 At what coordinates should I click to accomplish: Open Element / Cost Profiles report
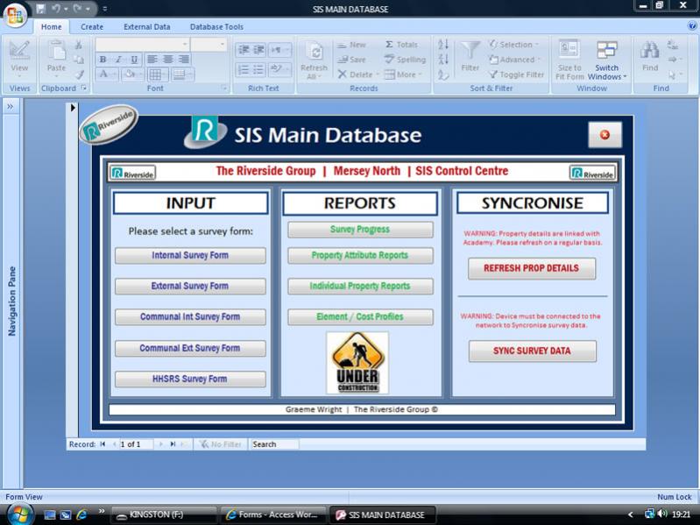(360, 317)
